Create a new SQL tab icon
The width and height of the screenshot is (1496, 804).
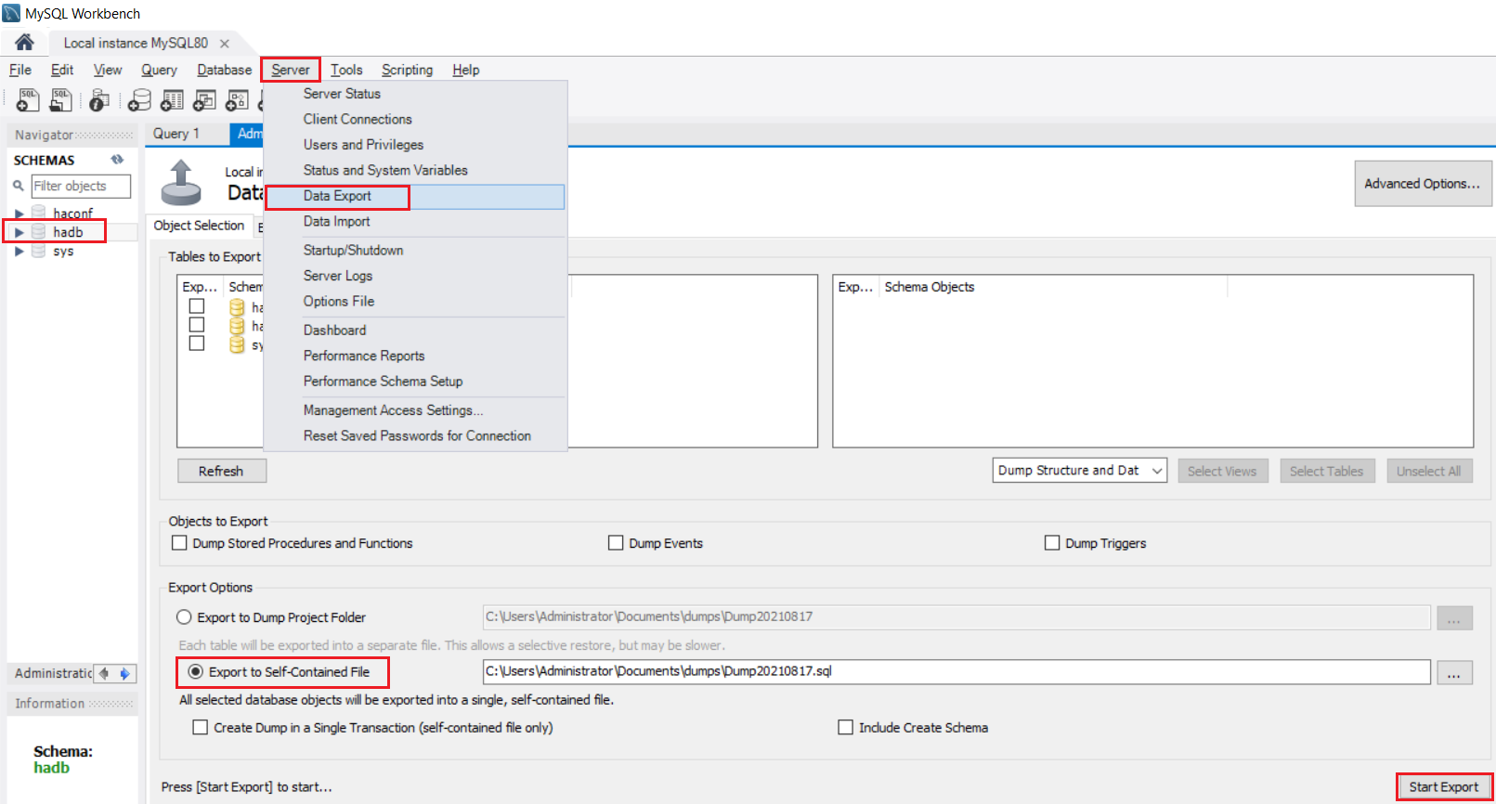pos(28,99)
